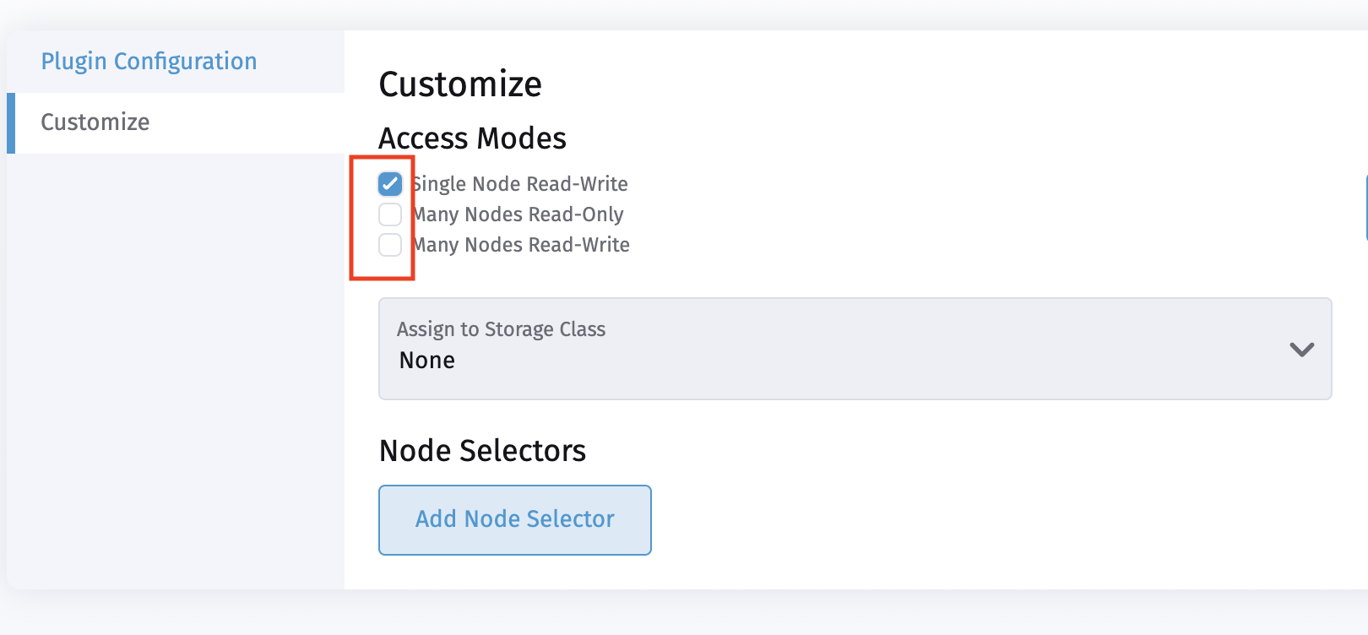Enable Many Nodes Read-Write access mode
The height and width of the screenshot is (635, 1368).
[389, 244]
